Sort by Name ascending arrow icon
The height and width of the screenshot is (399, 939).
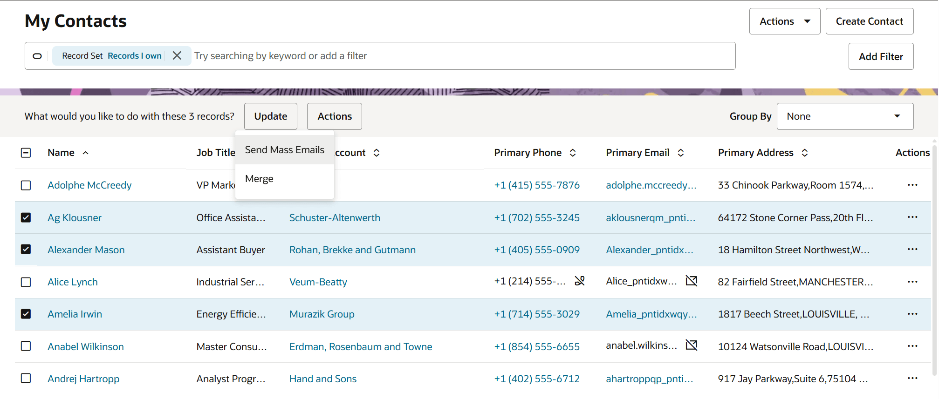(86, 153)
